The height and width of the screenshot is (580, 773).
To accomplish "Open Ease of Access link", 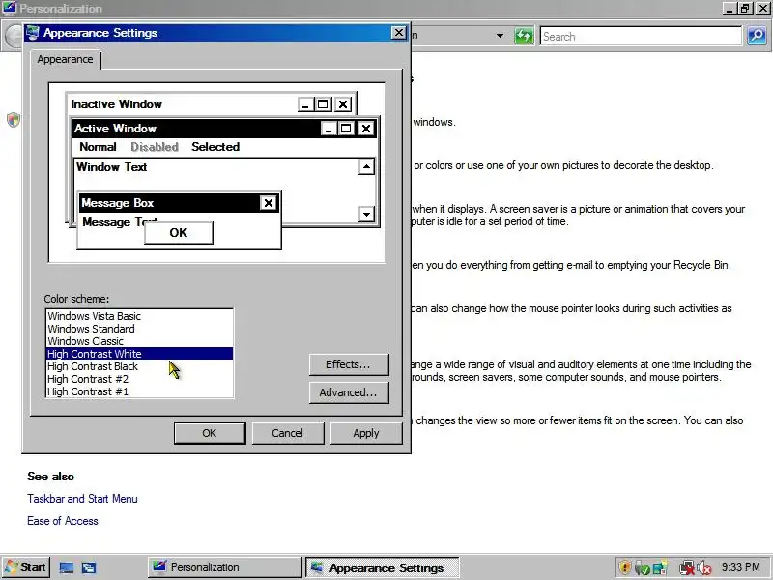I will click(63, 521).
